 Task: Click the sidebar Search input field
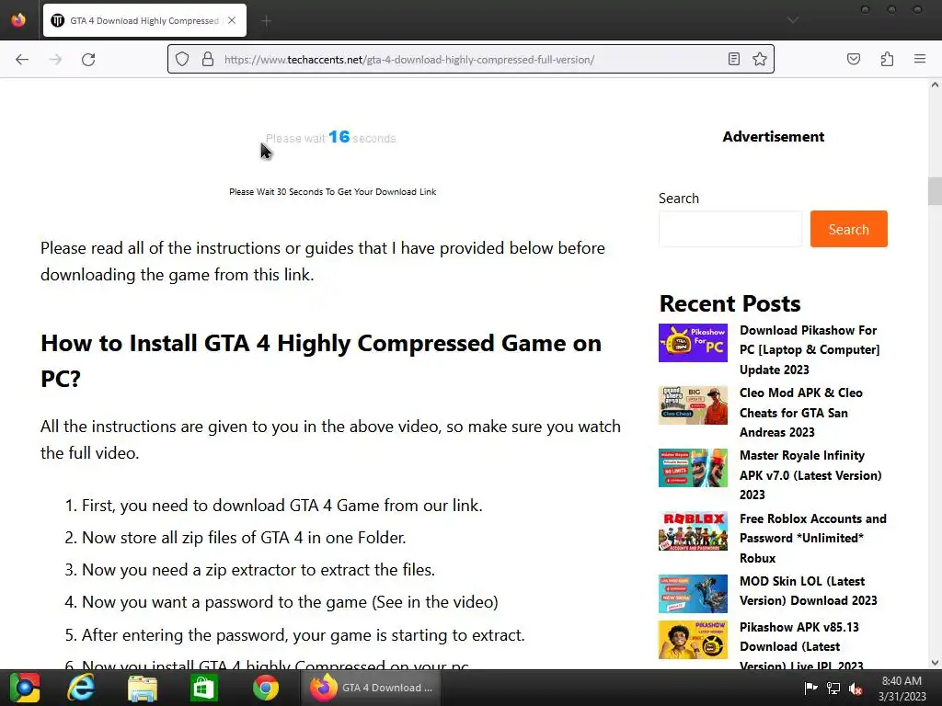coord(729,229)
